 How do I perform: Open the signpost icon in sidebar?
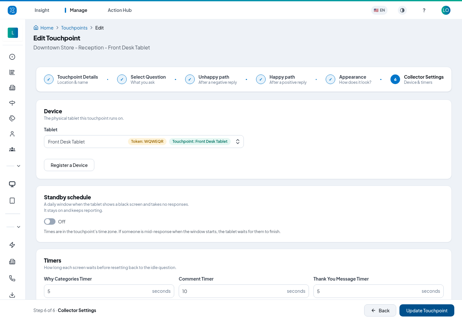12,103
